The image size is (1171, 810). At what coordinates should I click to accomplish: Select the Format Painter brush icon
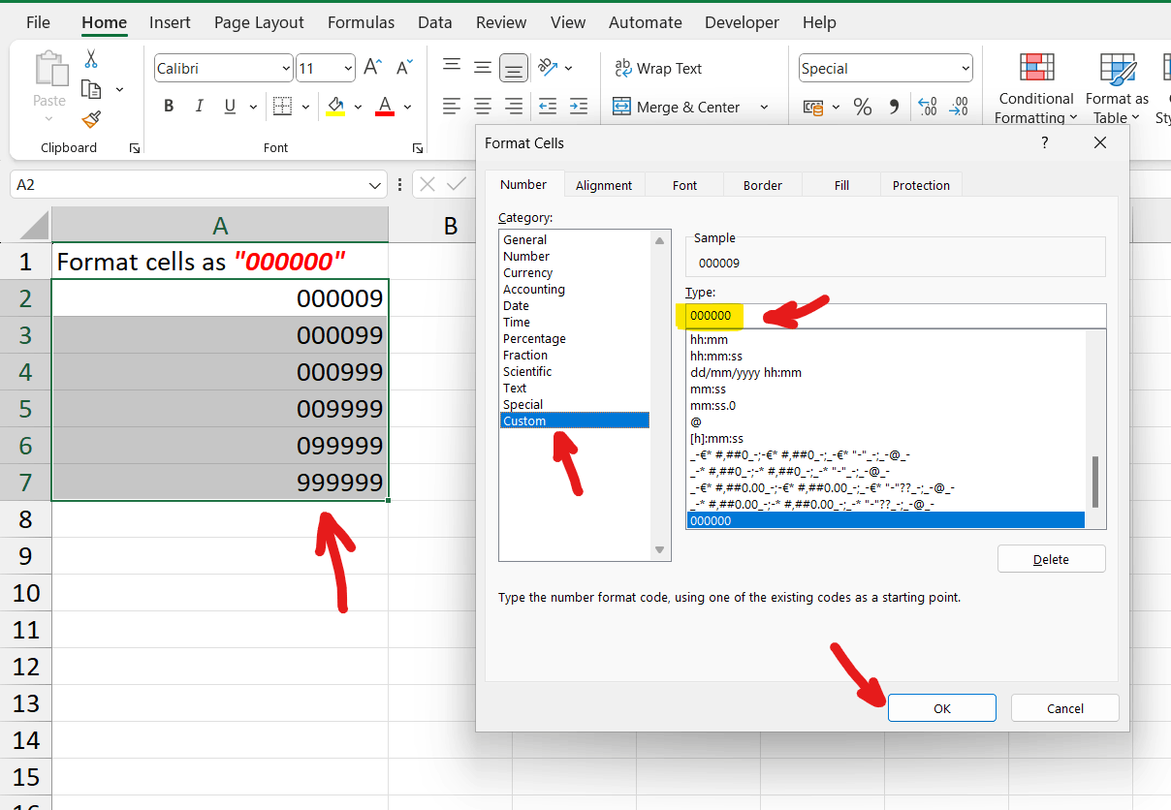pyautogui.click(x=91, y=119)
